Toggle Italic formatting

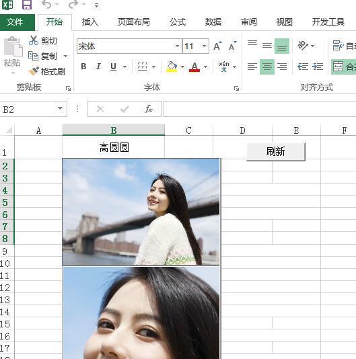tap(98, 67)
